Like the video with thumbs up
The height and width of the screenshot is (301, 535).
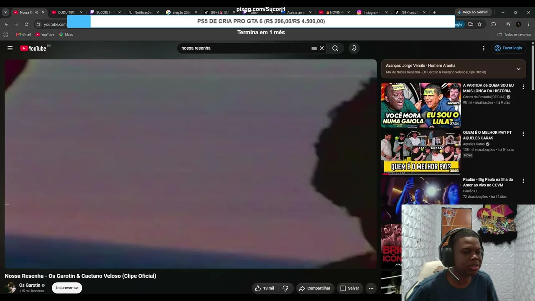click(265, 288)
